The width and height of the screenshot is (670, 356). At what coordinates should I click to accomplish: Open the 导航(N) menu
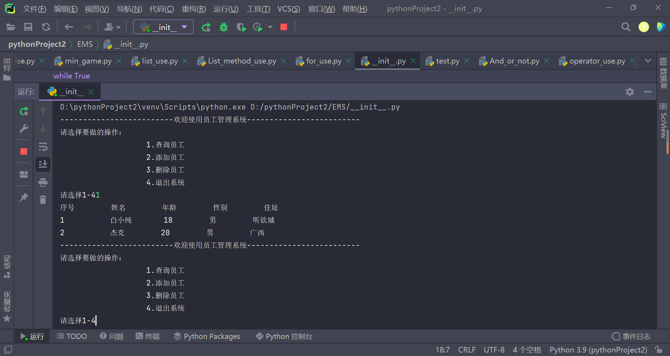[x=129, y=9]
